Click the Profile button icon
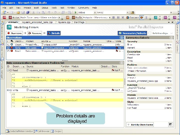Image resolution: width=180 pixels, height=135 pixels. coord(73,17)
